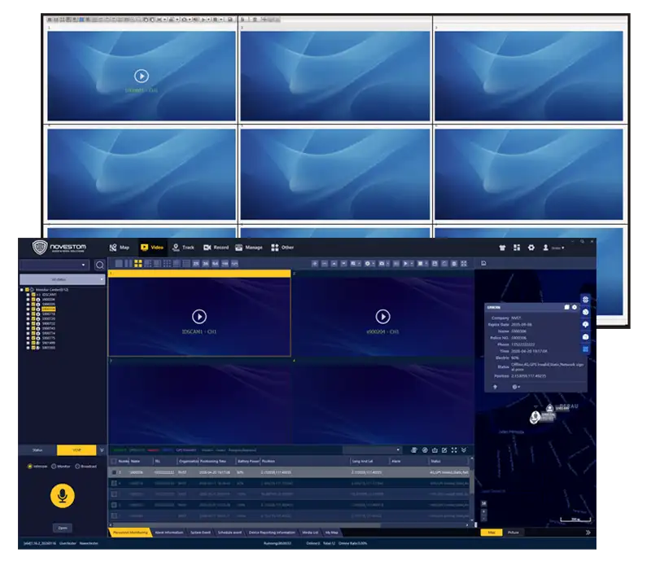Select single-window video layout

pyautogui.click(x=119, y=263)
